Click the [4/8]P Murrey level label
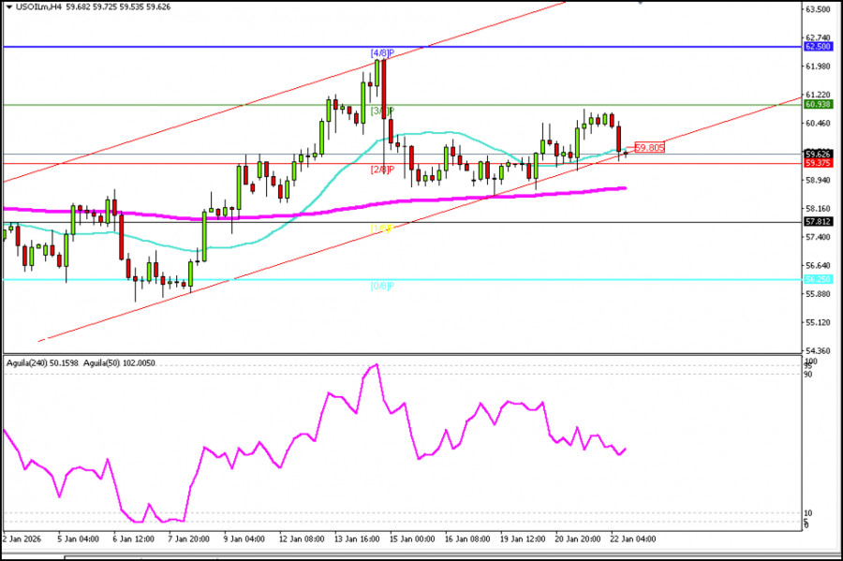 coord(382,53)
